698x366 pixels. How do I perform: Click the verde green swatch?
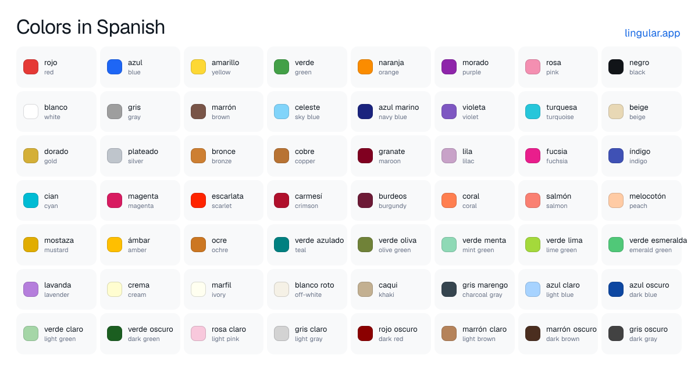click(282, 67)
